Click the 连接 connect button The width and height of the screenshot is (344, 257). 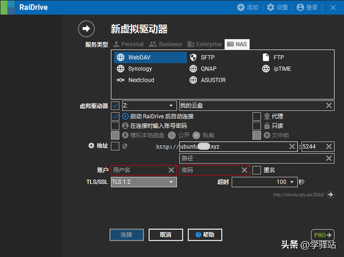[127, 235]
